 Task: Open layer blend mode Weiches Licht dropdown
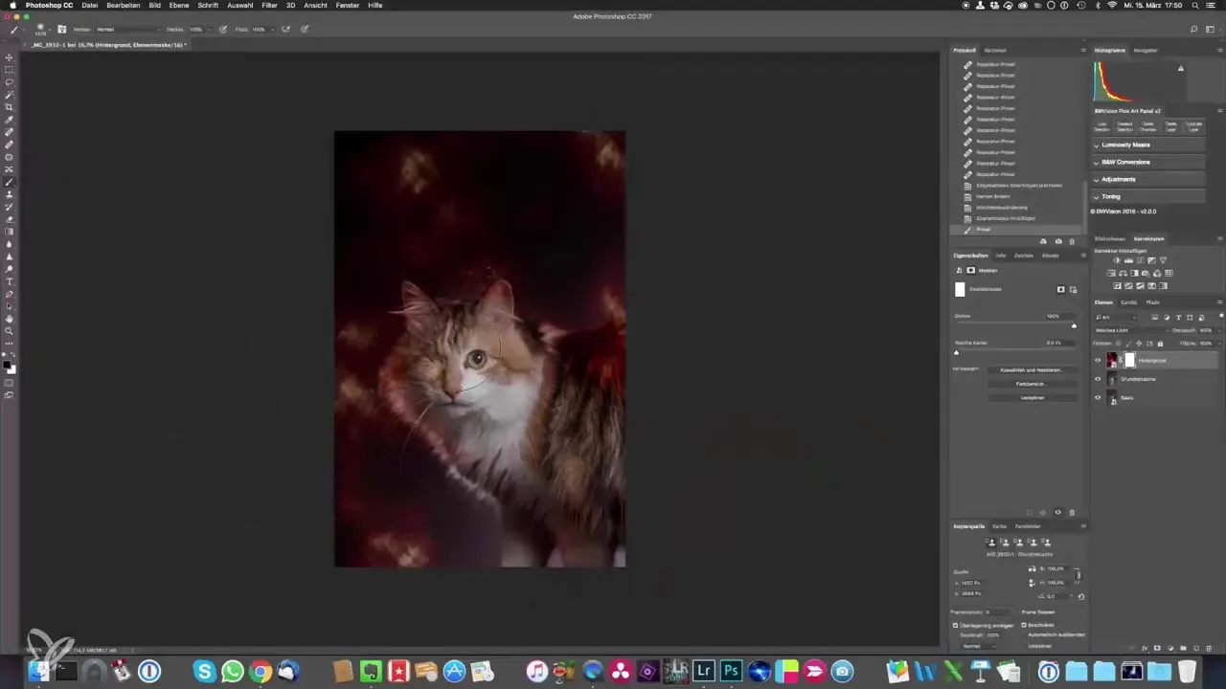(x=1132, y=330)
